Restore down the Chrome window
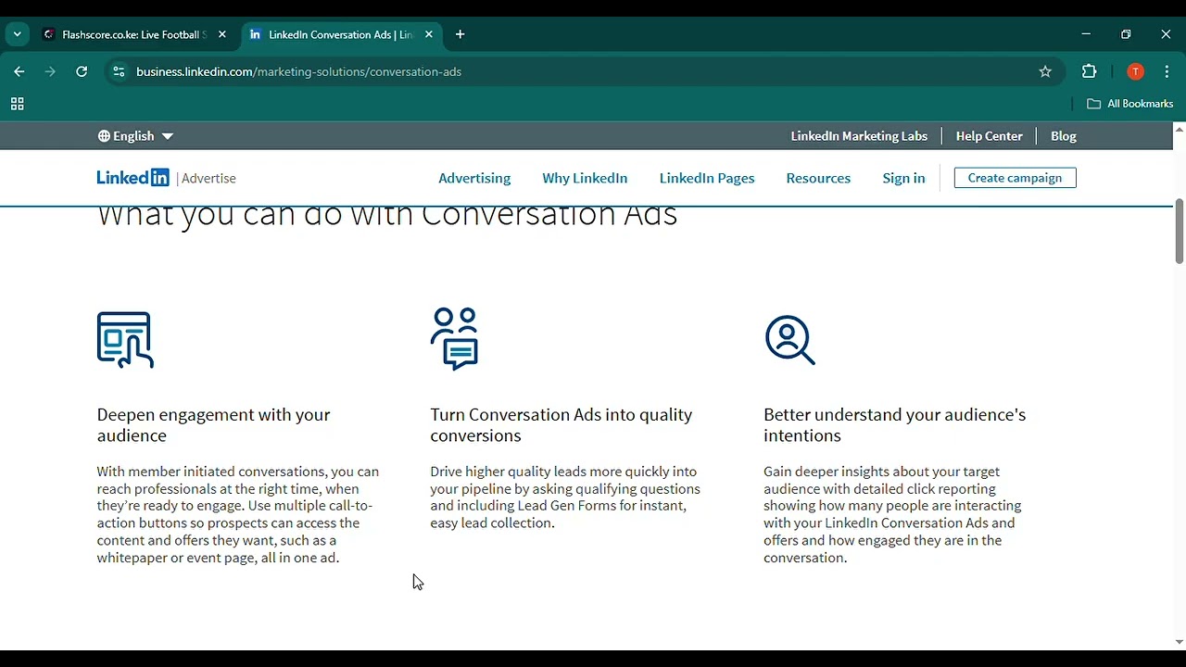Image resolution: width=1186 pixels, height=667 pixels. pos(1126,34)
